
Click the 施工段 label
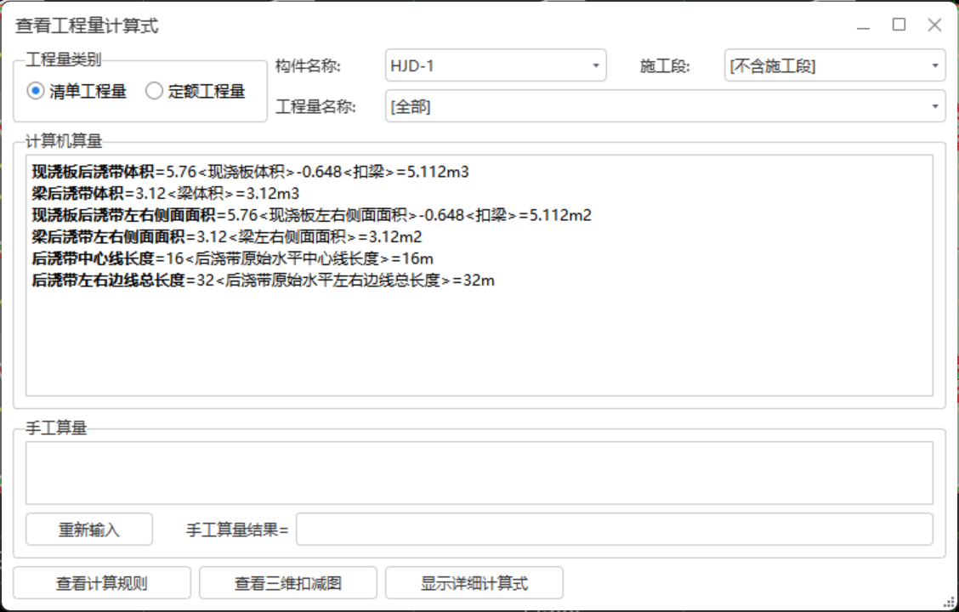click(x=665, y=66)
